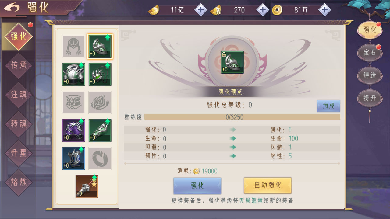
Task: Add more gold ingots (11亿) with plus
Action: [x=200, y=10]
